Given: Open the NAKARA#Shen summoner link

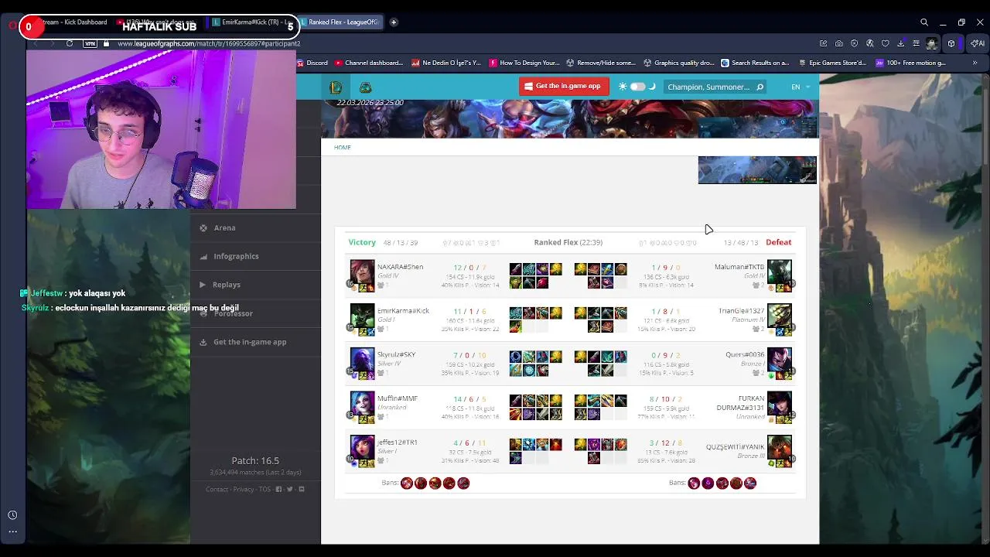Looking at the screenshot, I should point(400,267).
